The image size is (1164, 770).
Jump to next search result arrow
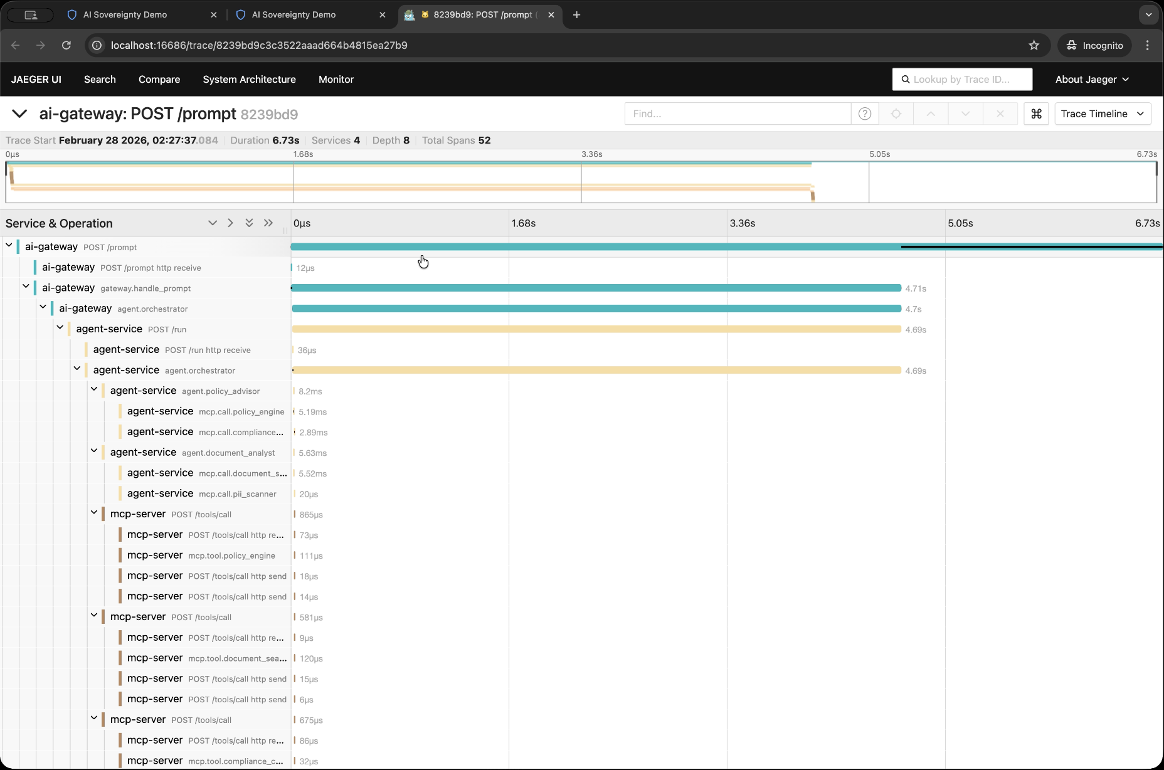coord(965,113)
